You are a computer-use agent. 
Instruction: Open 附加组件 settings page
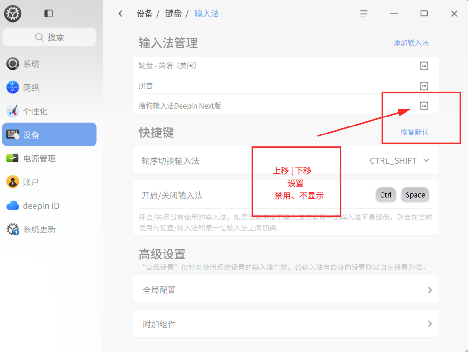(286, 324)
